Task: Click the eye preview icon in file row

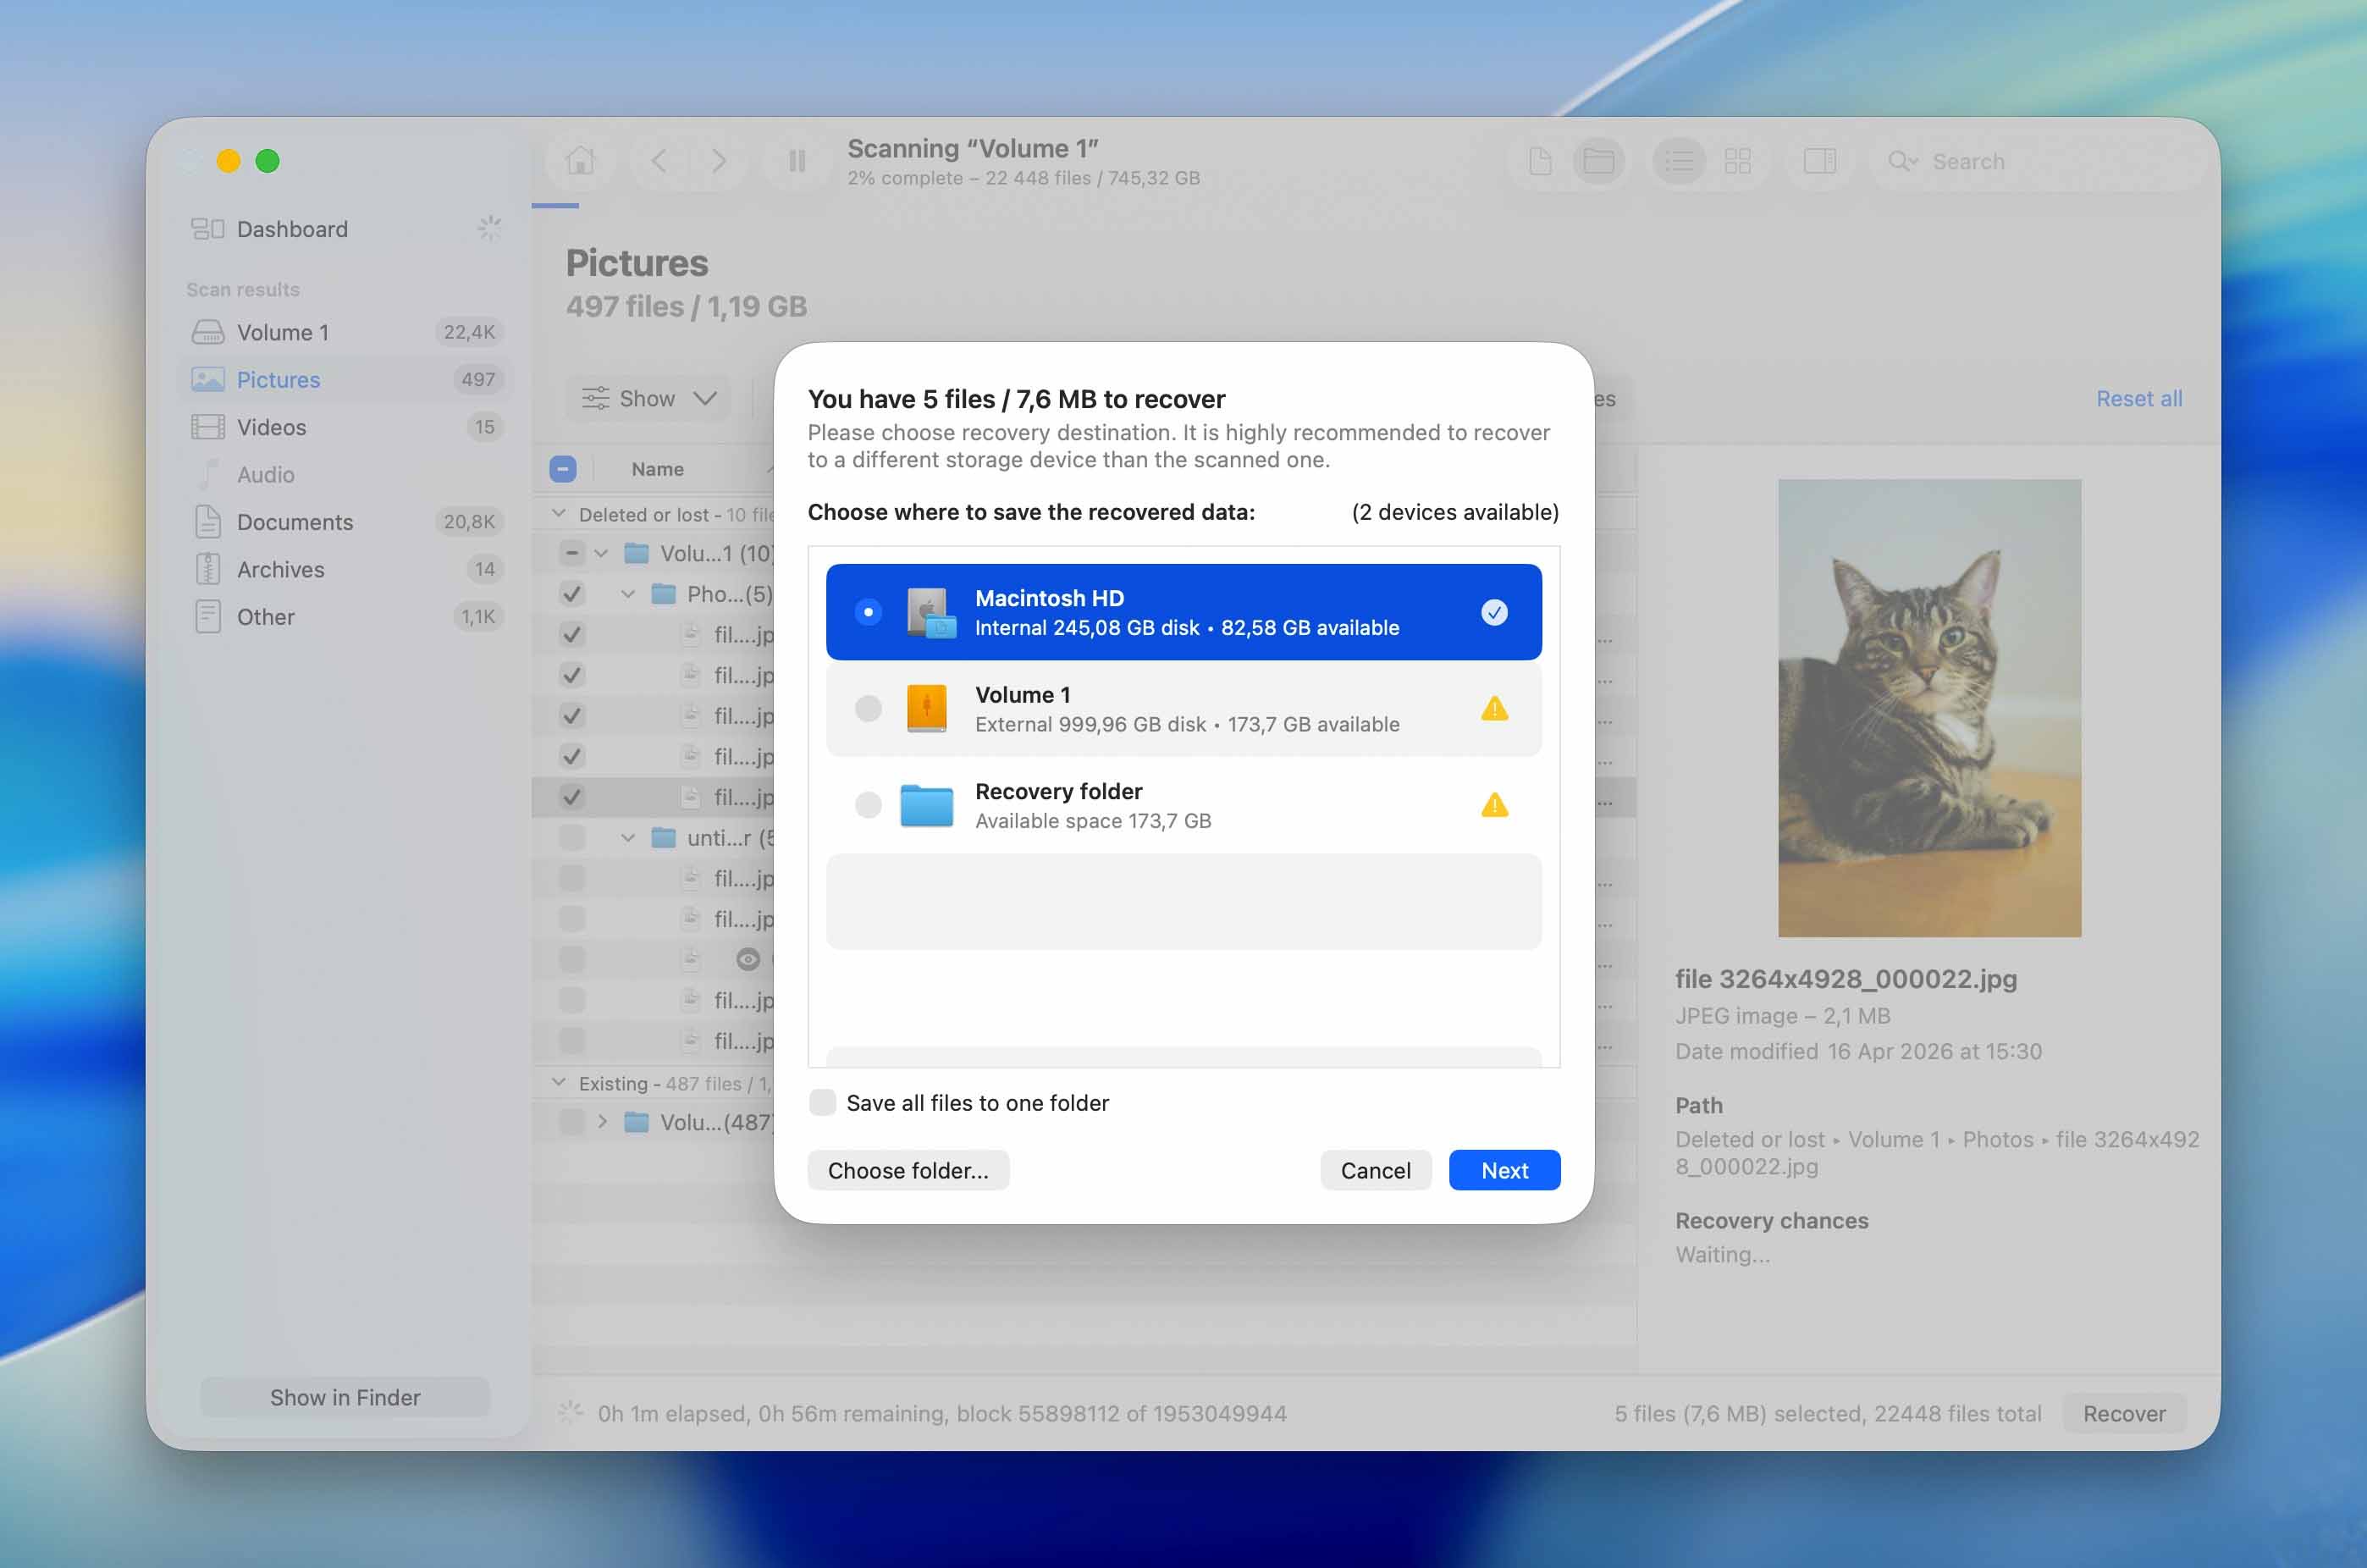Action: tap(748, 960)
